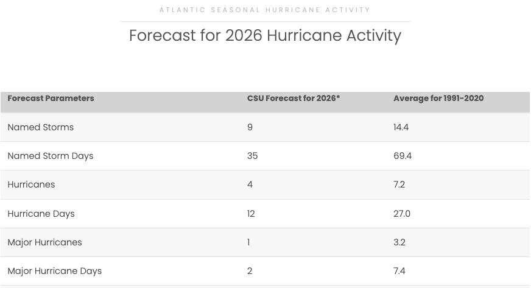Click the Forecast for 2026 Hurricane Activity heading
The width and height of the screenshot is (531, 288).
(265, 36)
